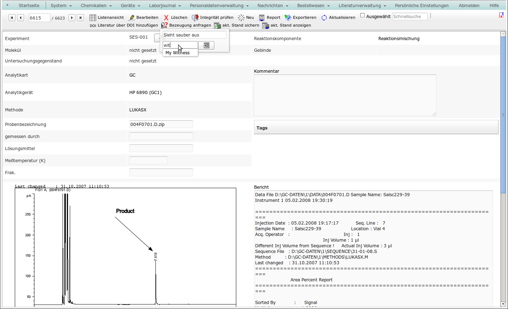Viewport: 508px width, 309px height.
Task: Click the red Löschen X icon
Action: coord(166,17)
